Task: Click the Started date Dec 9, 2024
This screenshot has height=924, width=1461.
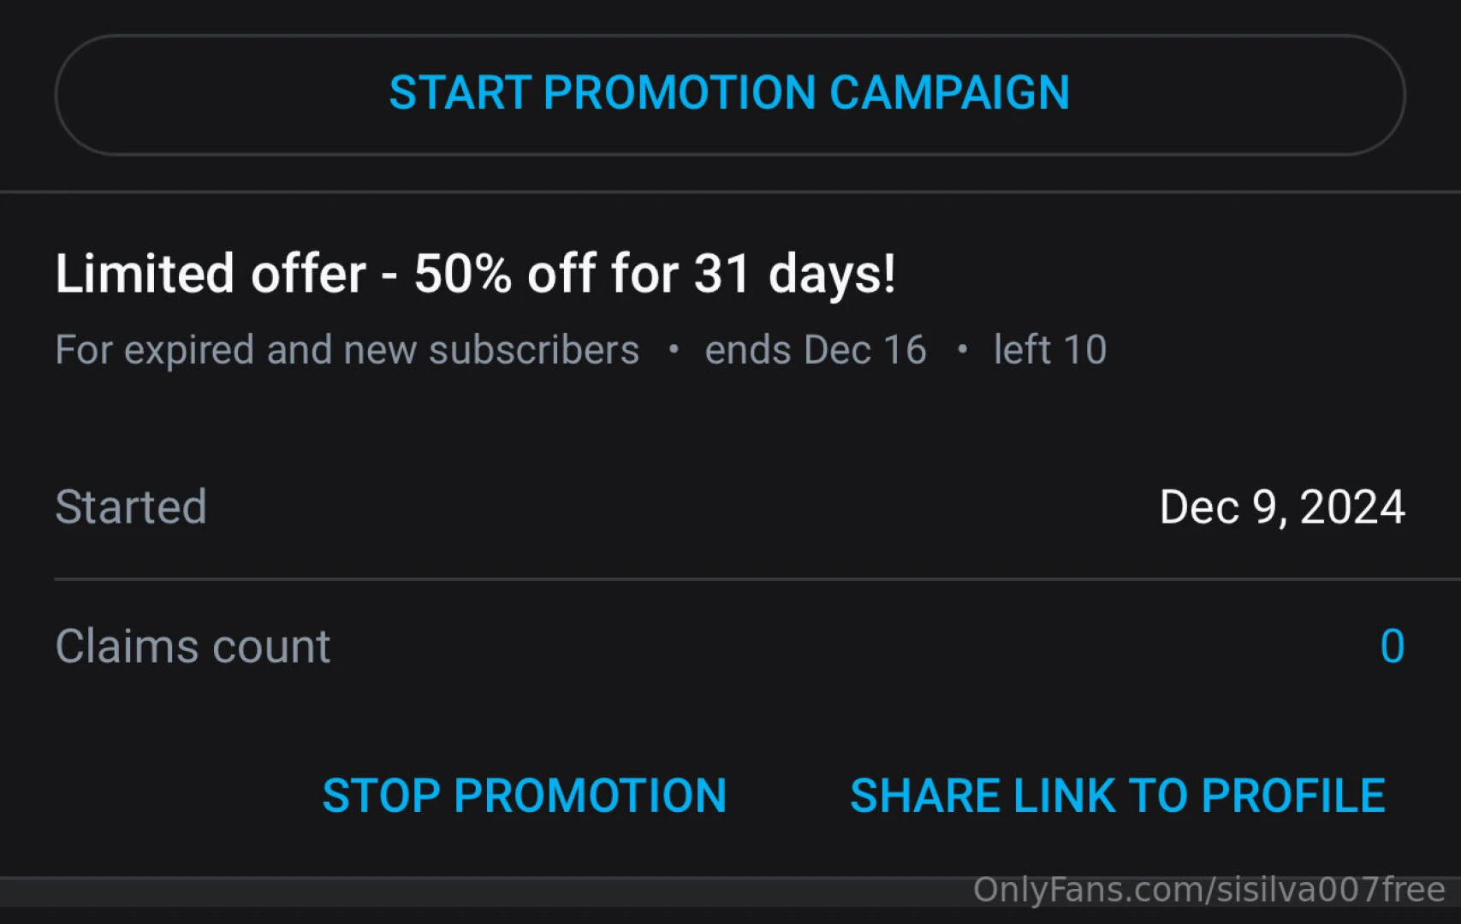Action: [1281, 506]
